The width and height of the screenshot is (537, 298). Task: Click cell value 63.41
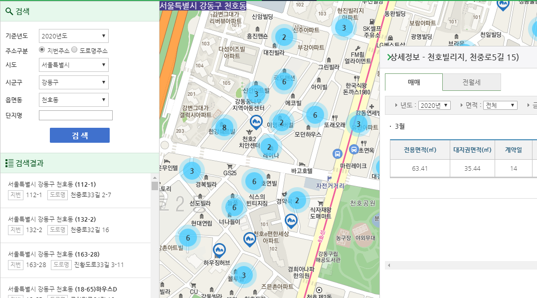click(x=420, y=168)
